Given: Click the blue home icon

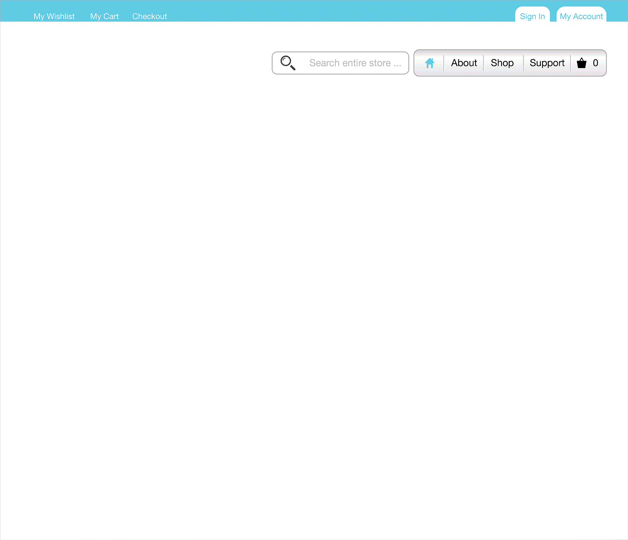Looking at the screenshot, I should [x=429, y=63].
